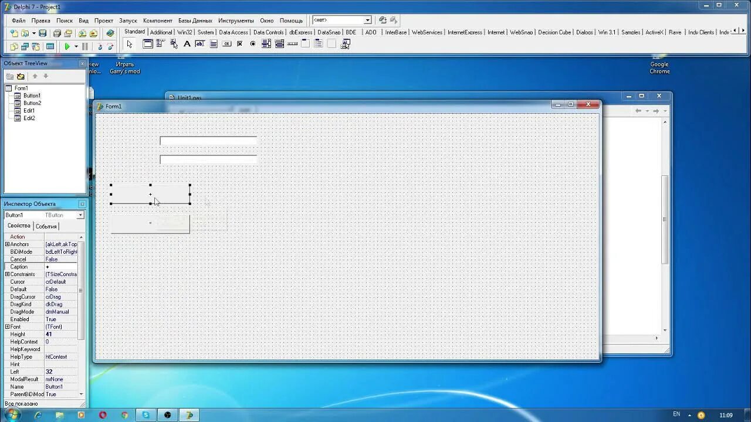Click the Open file toolbar icon
Screen dimensions: 751x422
pos(25,33)
